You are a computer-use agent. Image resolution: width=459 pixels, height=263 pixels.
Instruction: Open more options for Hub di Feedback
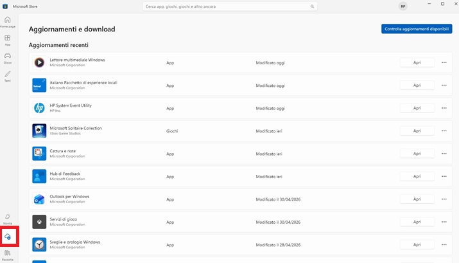(444, 176)
